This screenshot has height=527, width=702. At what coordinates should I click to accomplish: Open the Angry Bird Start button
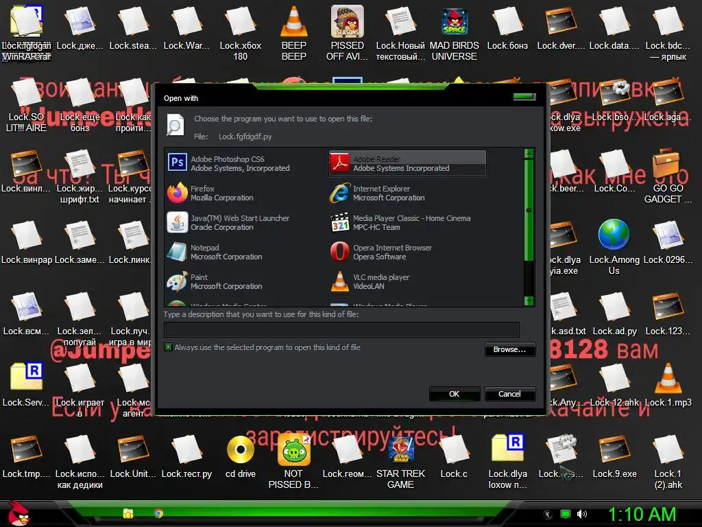pyautogui.click(x=19, y=513)
